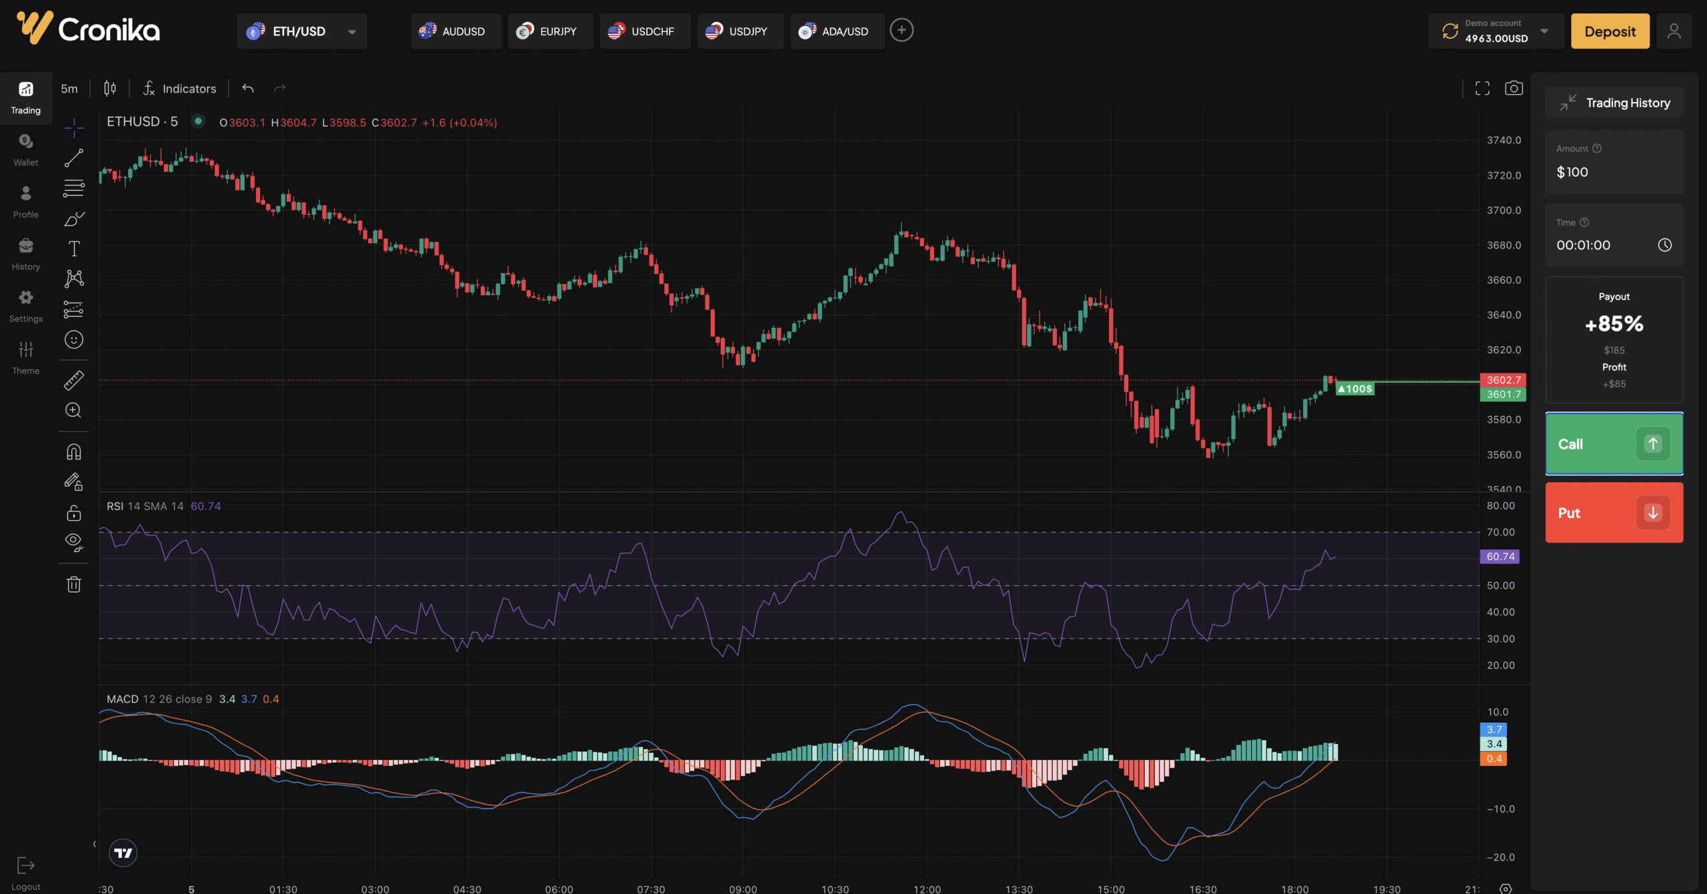
Task: Open the time picker clock icon
Action: point(1664,245)
